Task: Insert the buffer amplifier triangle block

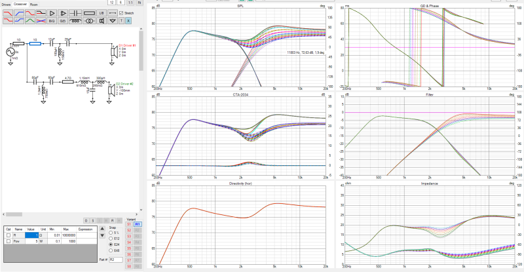Action: (52, 13)
